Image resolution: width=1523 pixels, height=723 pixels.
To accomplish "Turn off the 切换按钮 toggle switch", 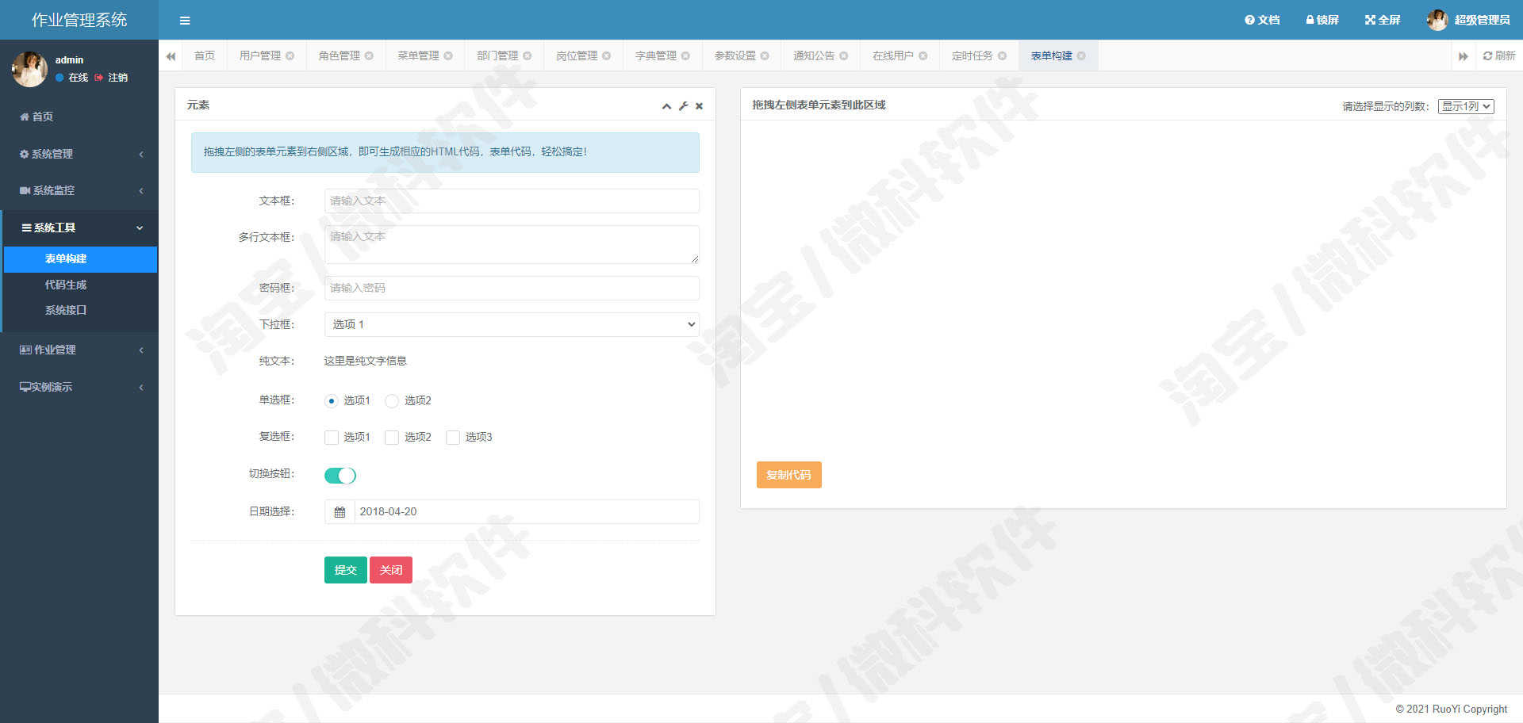I will pos(340,476).
